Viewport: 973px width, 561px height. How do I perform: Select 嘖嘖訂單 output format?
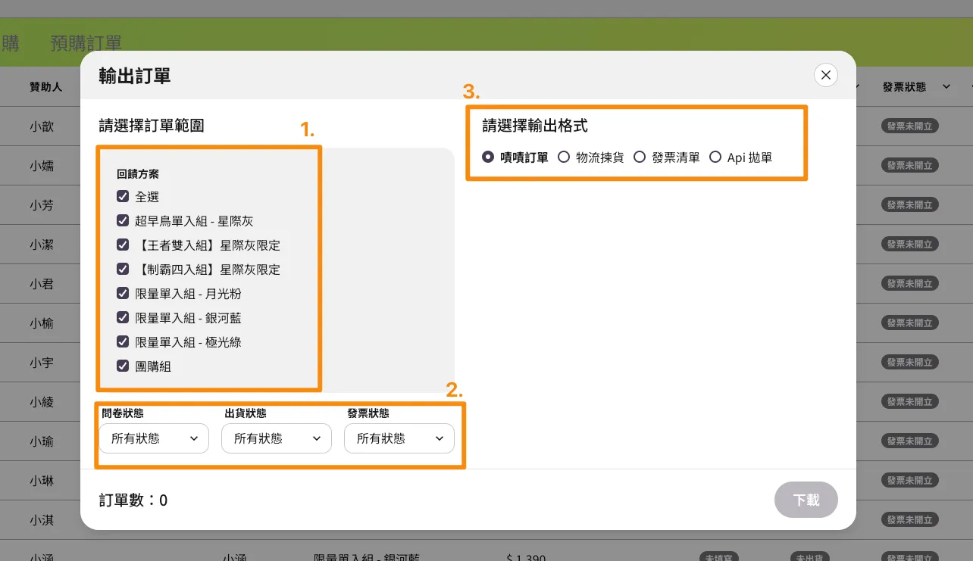[x=489, y=157]
